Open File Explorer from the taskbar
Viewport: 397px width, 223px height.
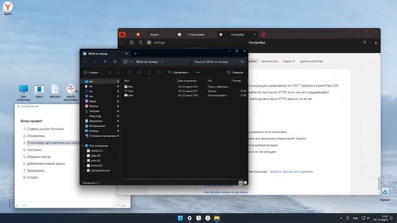(x=216, y=218)
